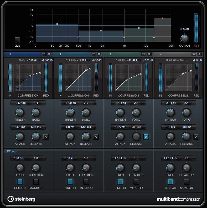Bypass band 3 compression

(x=144, y=54)
